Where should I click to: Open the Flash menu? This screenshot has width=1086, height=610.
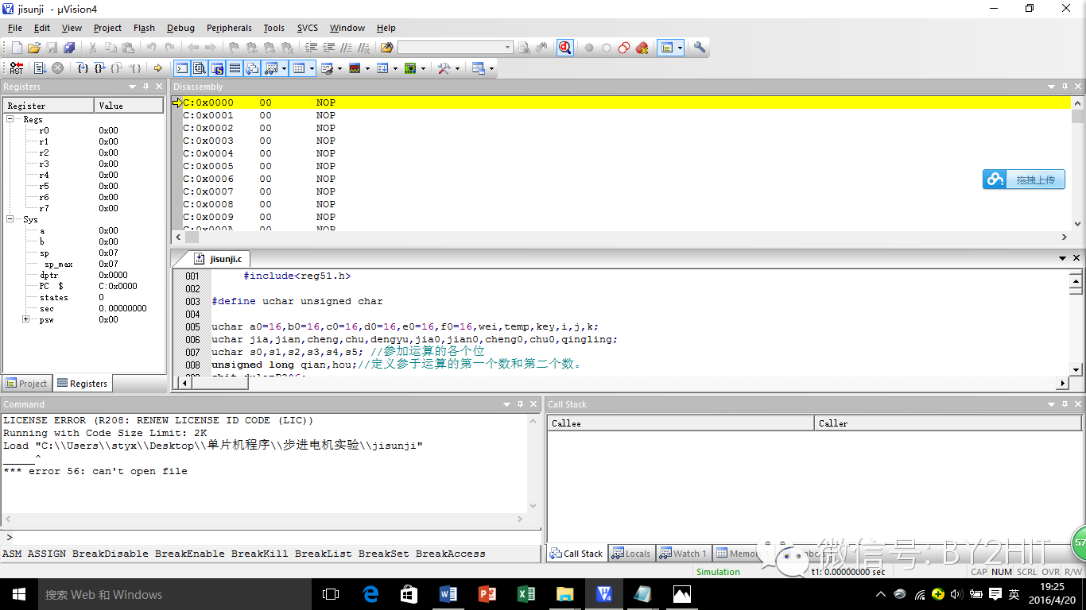point(144,28)
